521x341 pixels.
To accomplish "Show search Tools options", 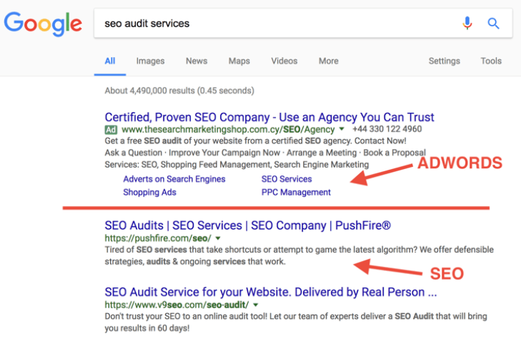I will 491,61.
